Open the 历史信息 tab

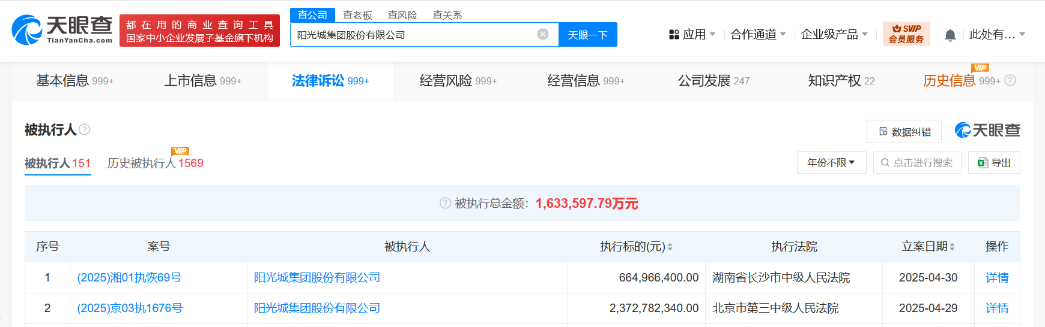[962, 81]
